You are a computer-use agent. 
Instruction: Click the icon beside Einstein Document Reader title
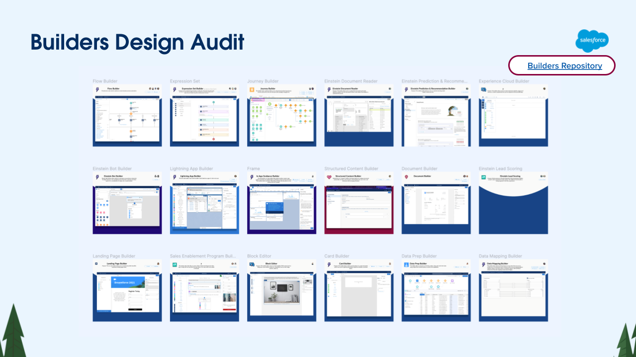(329, 89)
